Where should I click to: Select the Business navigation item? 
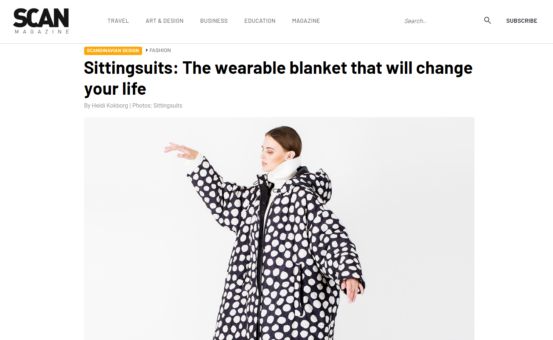coord(214,21)
